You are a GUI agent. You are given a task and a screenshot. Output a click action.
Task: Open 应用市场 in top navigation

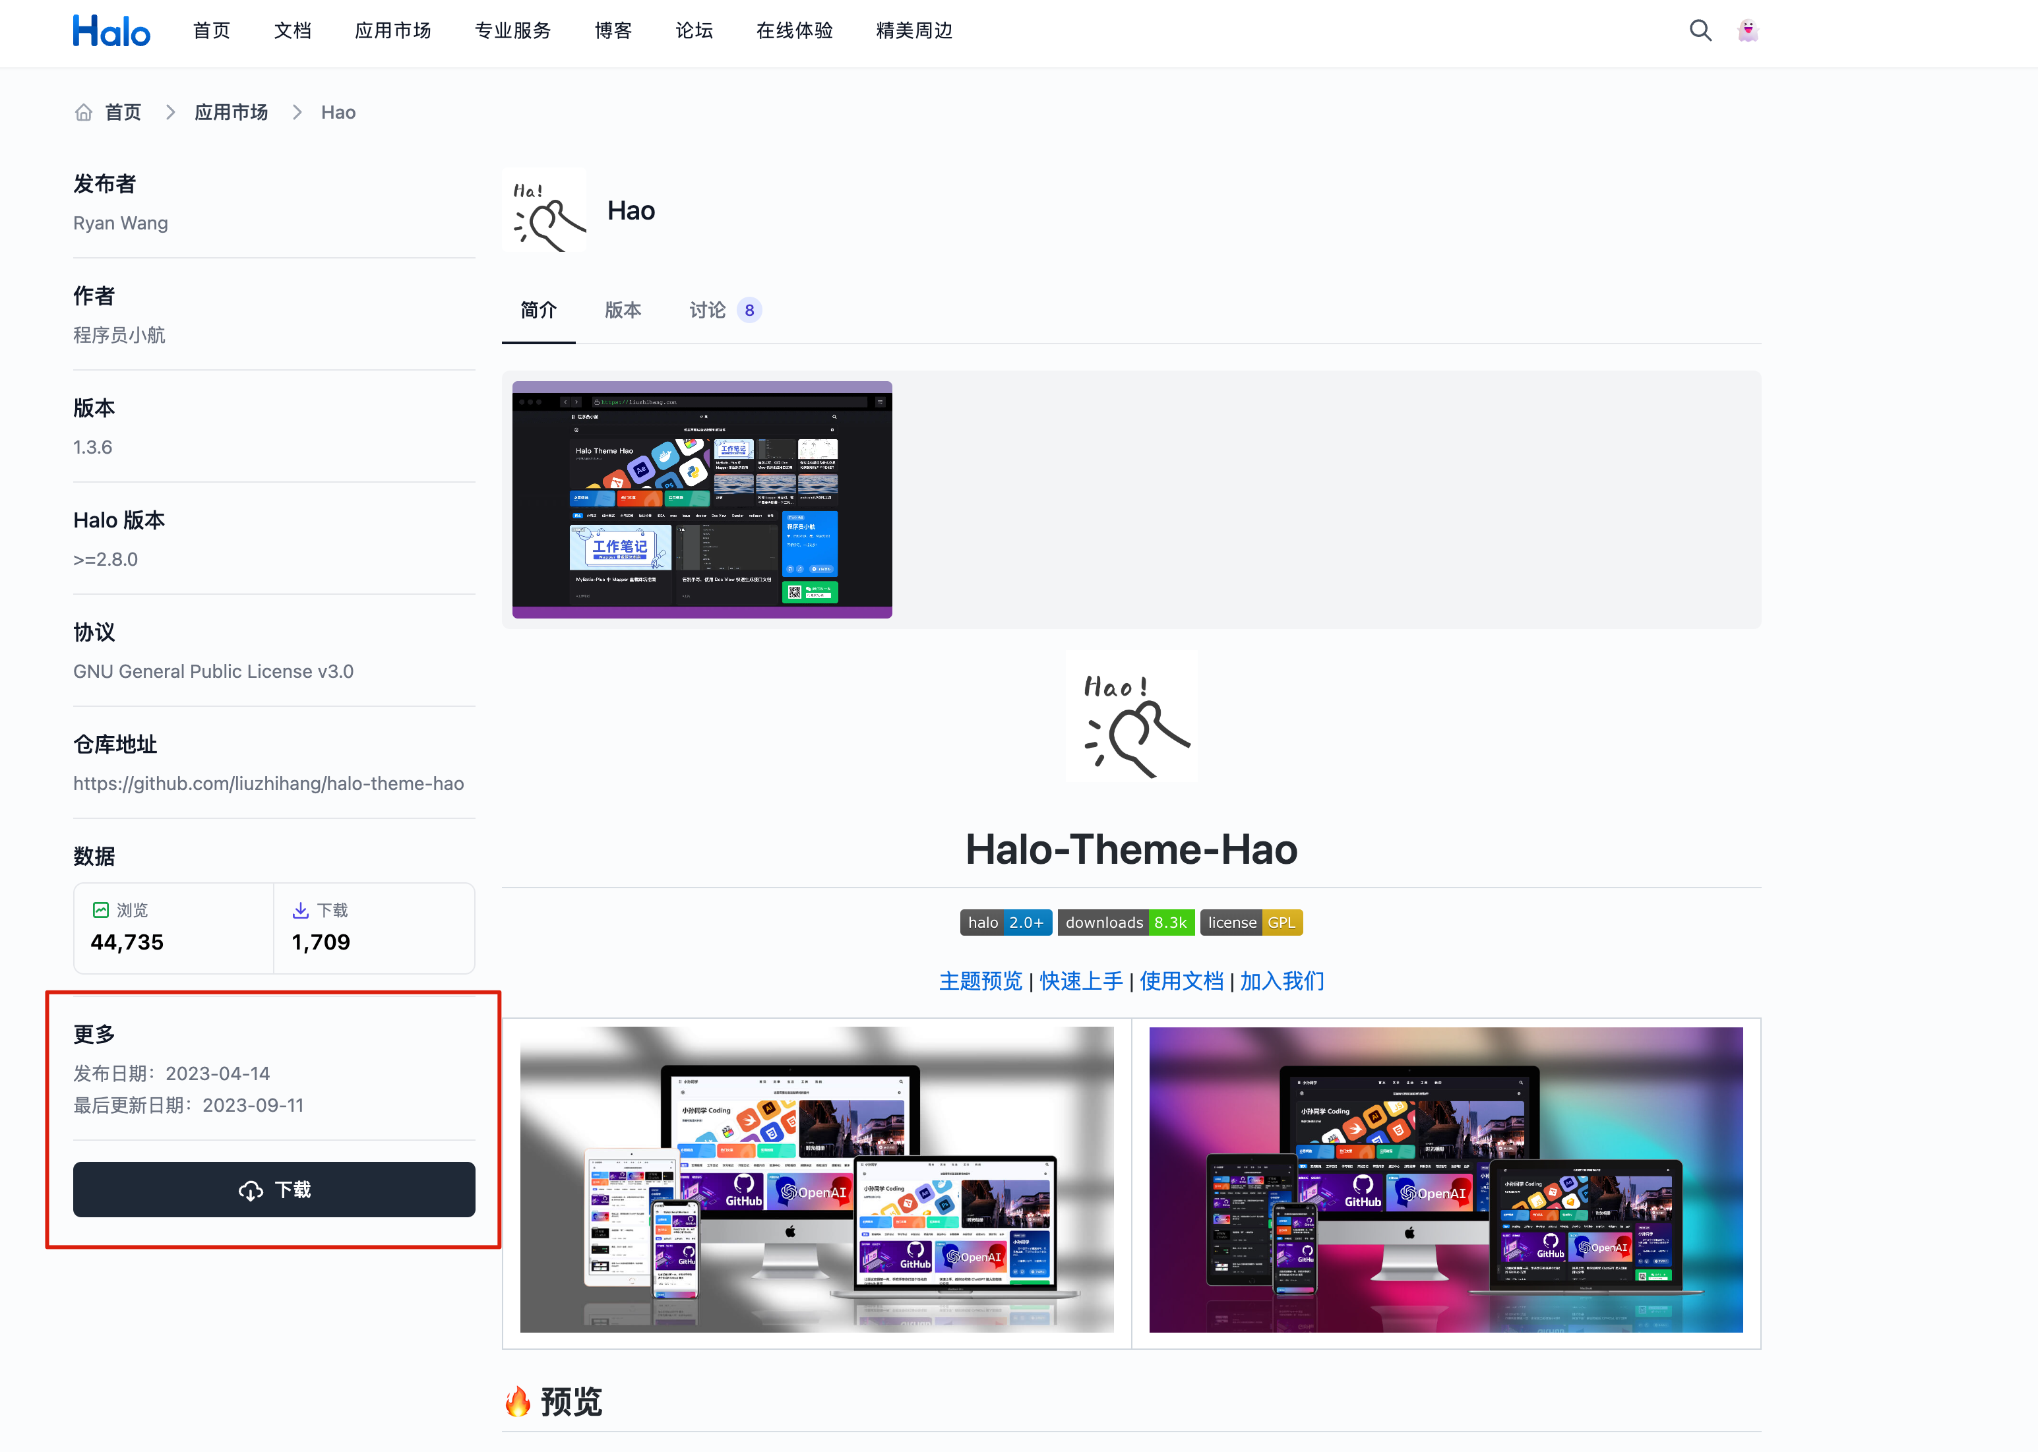[x=392, y=31]
